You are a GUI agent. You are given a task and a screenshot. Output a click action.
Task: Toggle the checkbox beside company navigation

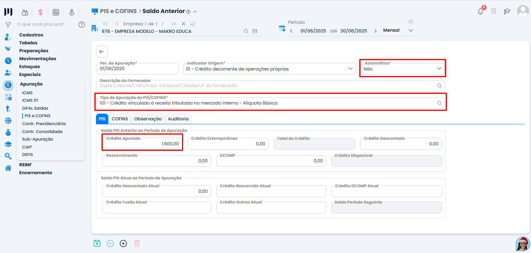tap(193, 24)
